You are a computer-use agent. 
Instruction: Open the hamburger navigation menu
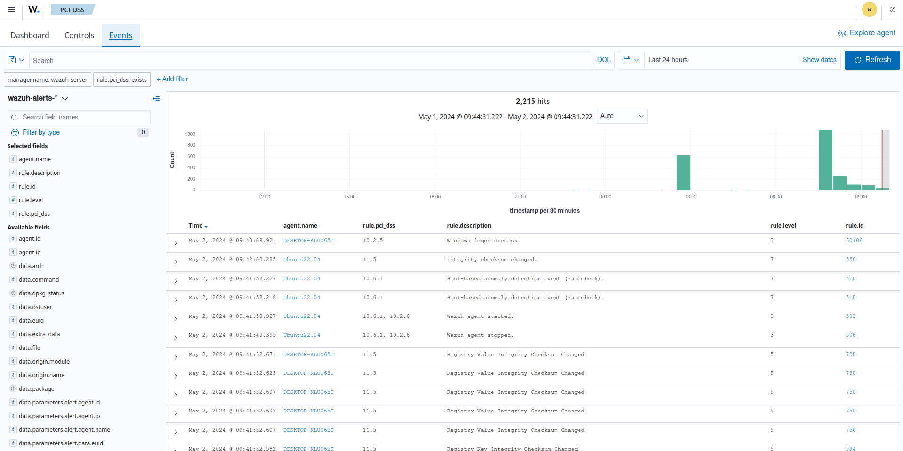pyautogui.click(x=11, y=9)
